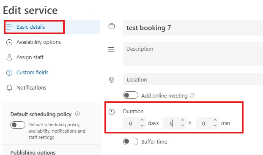The image size is (263, 155).
Task: Increase the duration hours value
Action: click(x=183, y=120)
